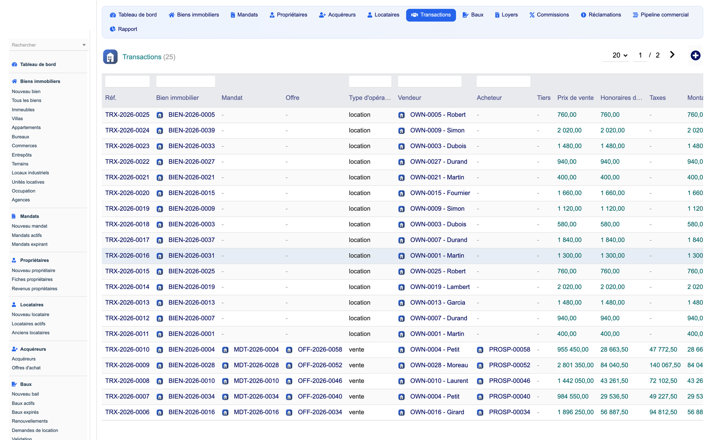This screenshot has width=710, height=440.
Task: Click the Baux signature icon in sidebar
Action: coord(15,384)
